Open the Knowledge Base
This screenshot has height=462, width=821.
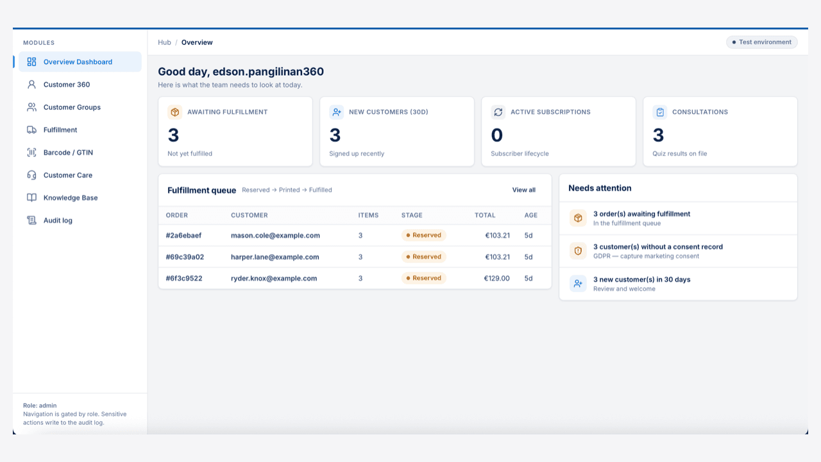(x=80, y=198)
